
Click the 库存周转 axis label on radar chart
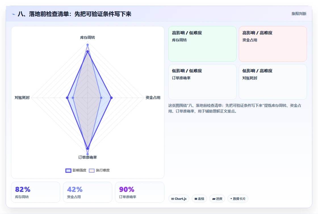87,37
